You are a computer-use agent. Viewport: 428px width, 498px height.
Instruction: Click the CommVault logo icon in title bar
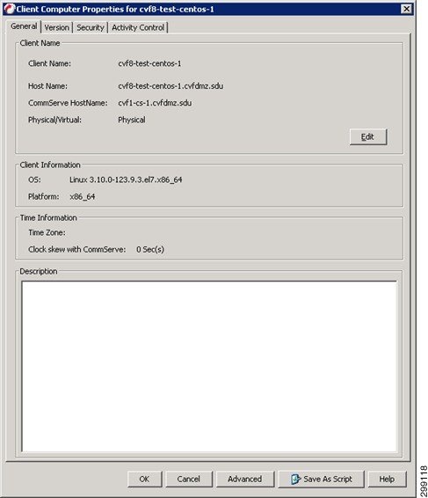point(9,9)
